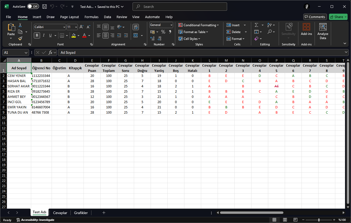Open Cell Styles gallery
Screen dimensions: 351x223
(x=180, y=39)
